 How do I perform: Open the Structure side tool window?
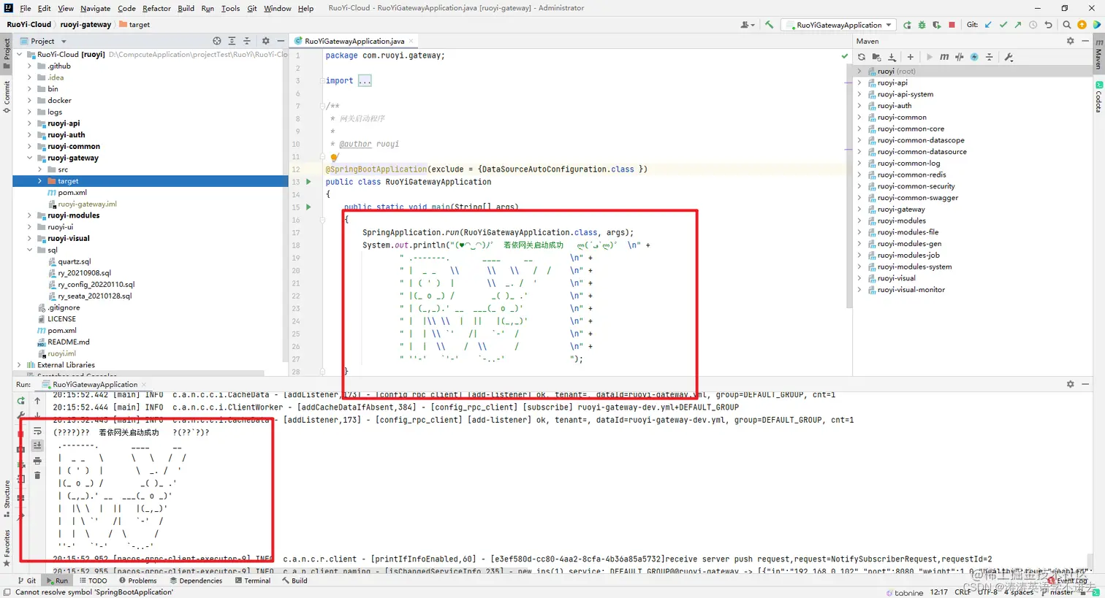(x=7, y=499)
